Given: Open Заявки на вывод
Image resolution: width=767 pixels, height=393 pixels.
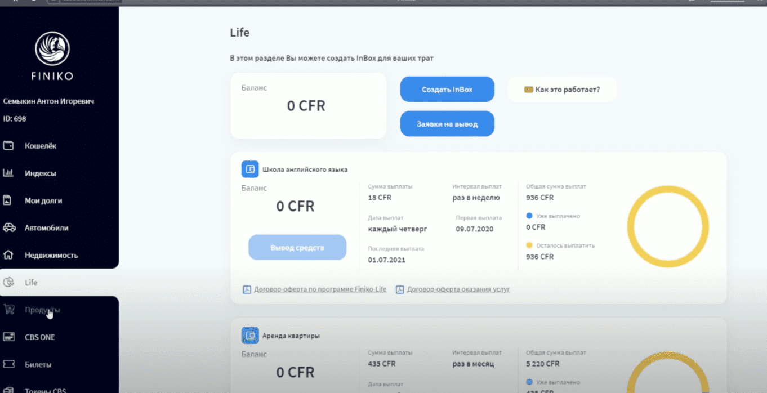Looking at the screenshot, I should coord(447,124).
